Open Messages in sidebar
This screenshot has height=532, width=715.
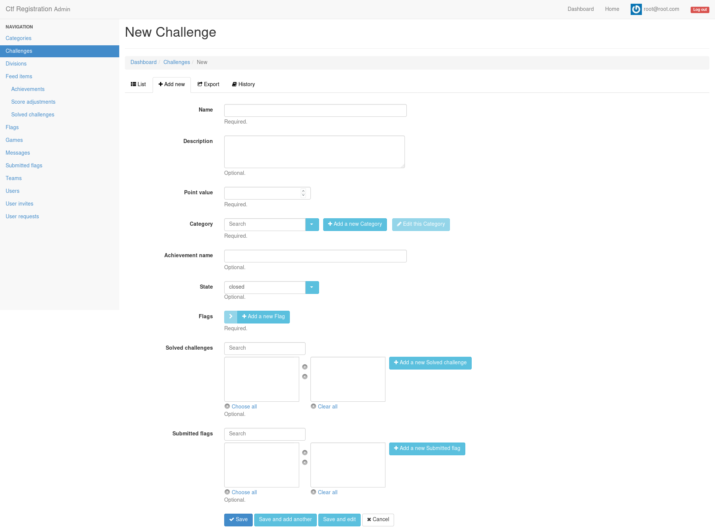pyautogui.click(x=60, y=153)
